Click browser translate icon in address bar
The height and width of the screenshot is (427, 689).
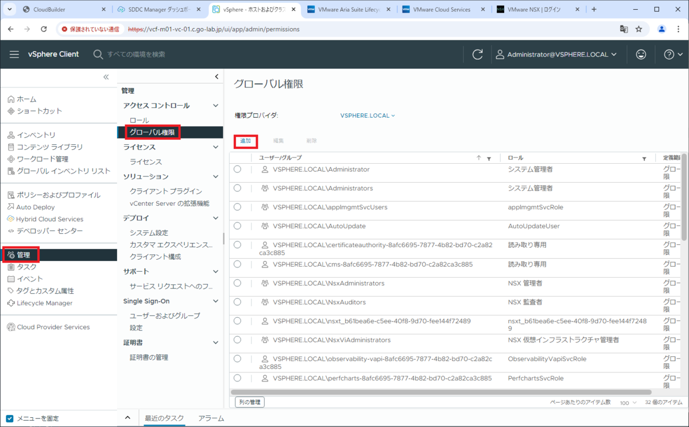(x=624, y=29)
